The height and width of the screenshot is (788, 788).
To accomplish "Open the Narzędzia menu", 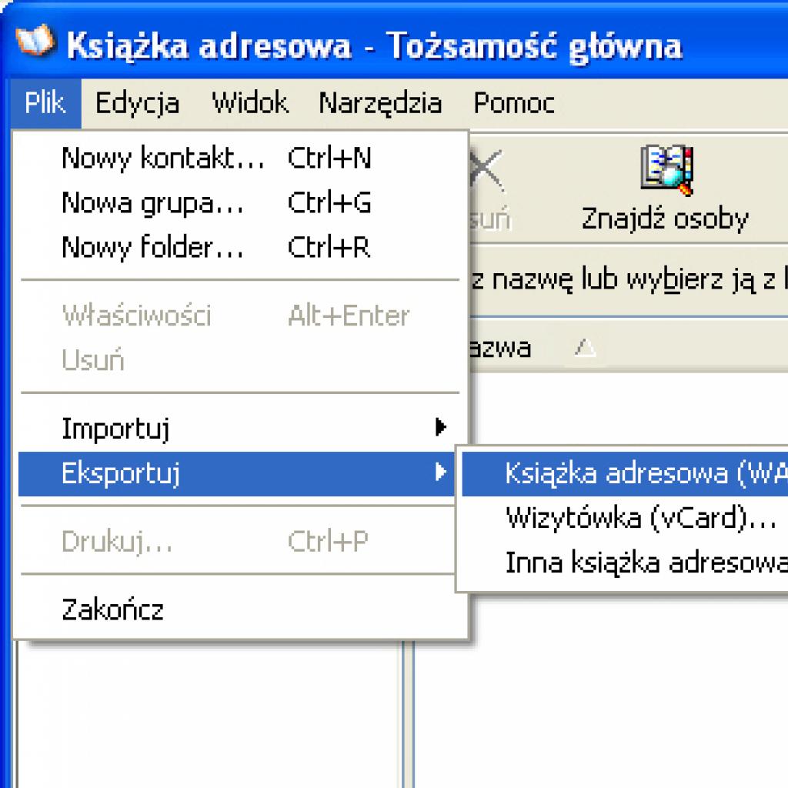I will point(380,103).
